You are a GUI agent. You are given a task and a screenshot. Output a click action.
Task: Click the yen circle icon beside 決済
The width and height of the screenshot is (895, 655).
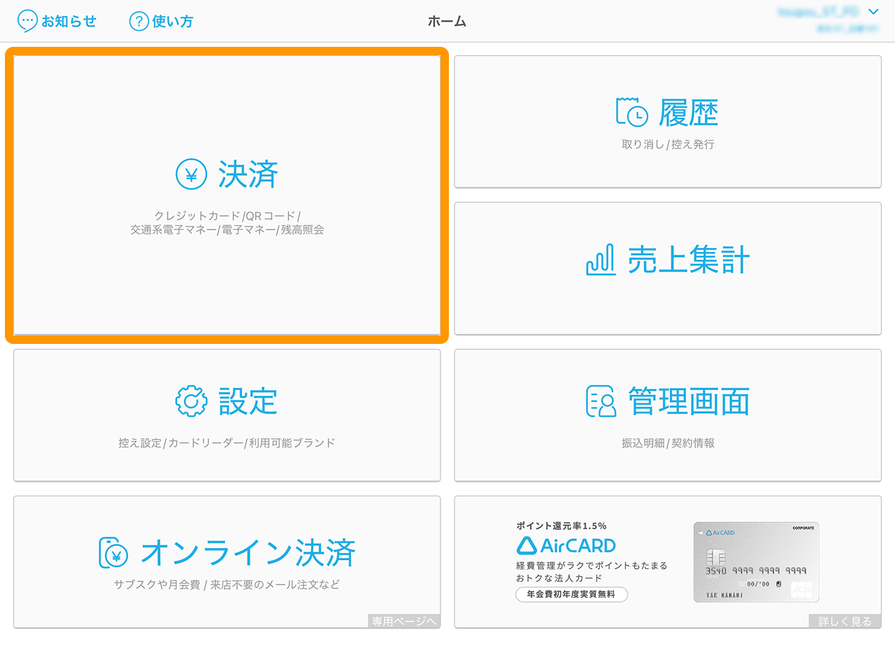[191, 175]
